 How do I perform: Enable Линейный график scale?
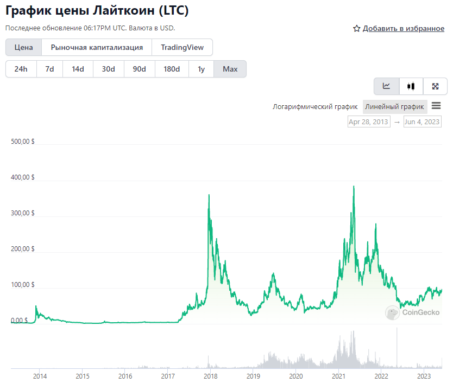[x=394, y=107]
